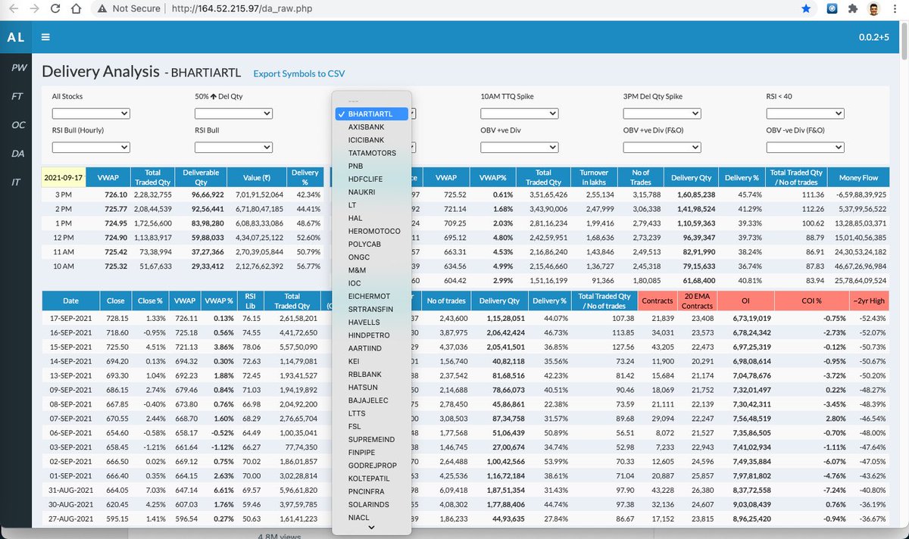
Task: Click down arrow at list bottom
Action: pos(372,529)
